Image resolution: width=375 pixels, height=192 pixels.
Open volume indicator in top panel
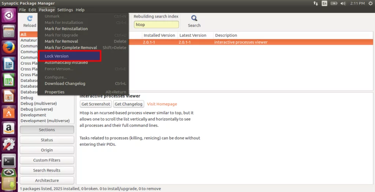coord(343,3)
